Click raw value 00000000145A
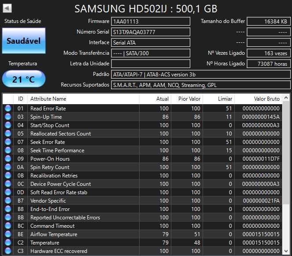Viewport: 292px width, 256px height. click(x=261, y=117)
